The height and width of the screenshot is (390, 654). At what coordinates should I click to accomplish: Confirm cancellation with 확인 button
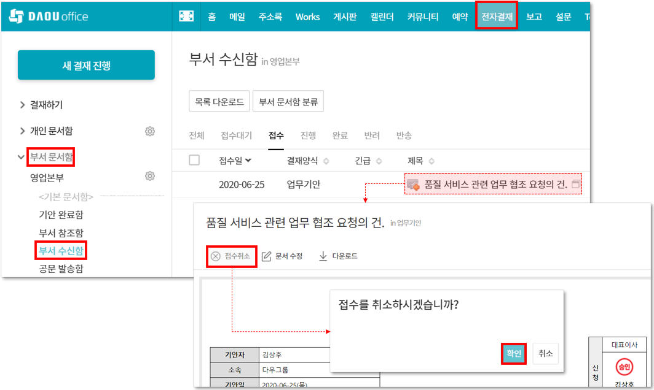pyautogui.click(x=513, y=354)
